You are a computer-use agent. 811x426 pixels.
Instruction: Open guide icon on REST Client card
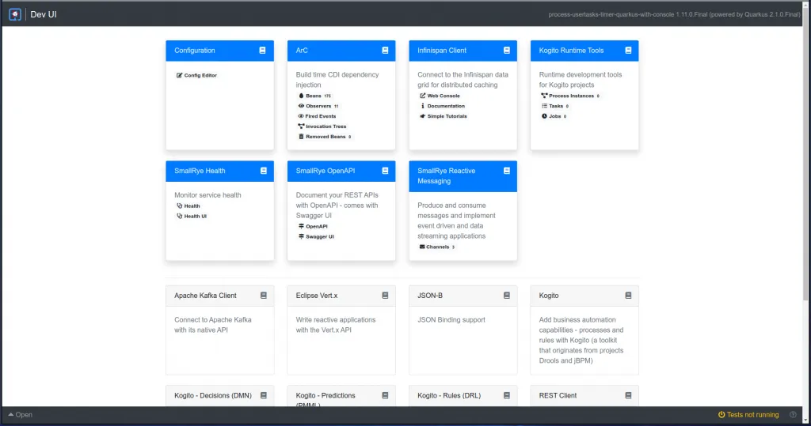(x=628, y=395)
